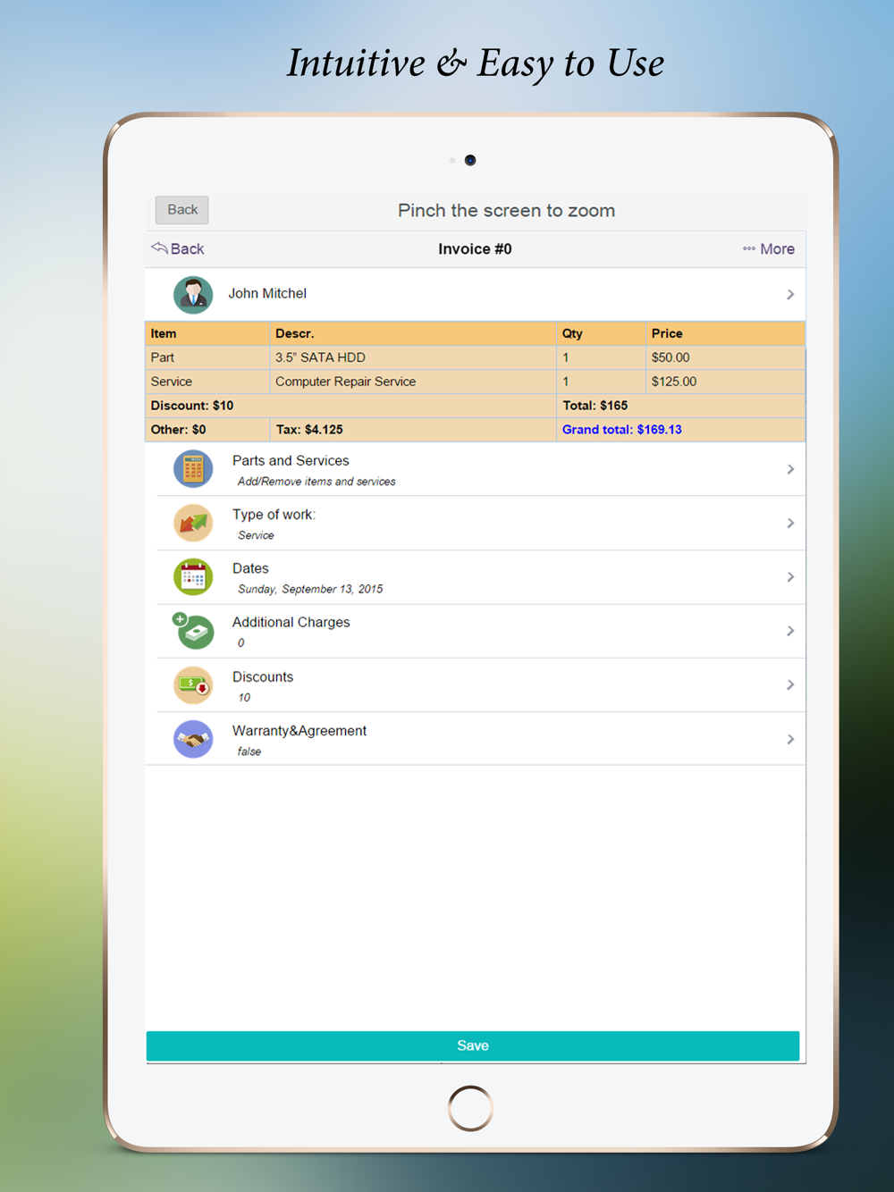This screenshot has width=894, height=1192.
Task: Tap the tablet home button circle
Action: pos(470,1108)
